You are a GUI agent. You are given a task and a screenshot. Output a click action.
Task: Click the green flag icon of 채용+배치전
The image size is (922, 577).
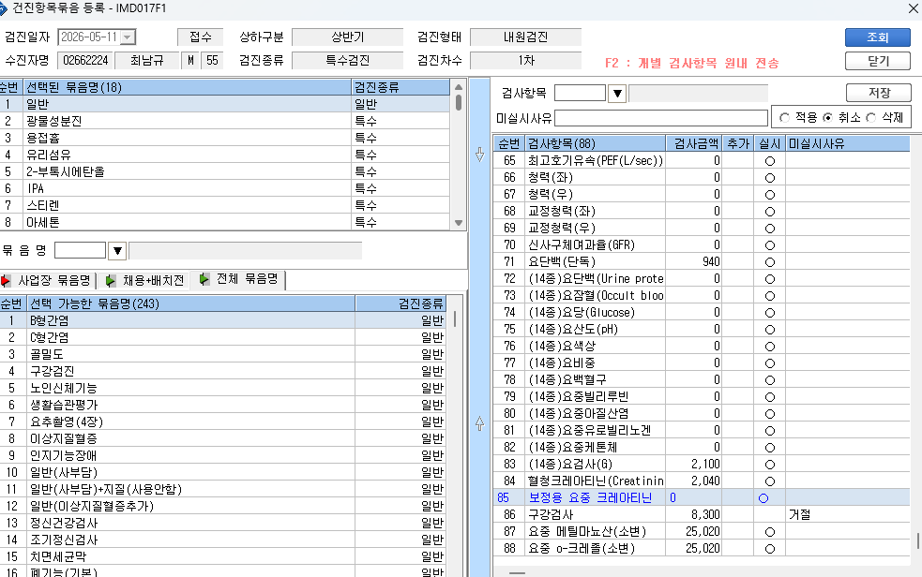point(110,281)
